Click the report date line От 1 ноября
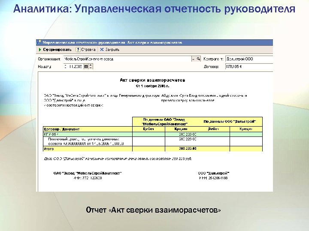Viewport: 309px width, 231px height. pyautogui.click(x=152, y=86)
